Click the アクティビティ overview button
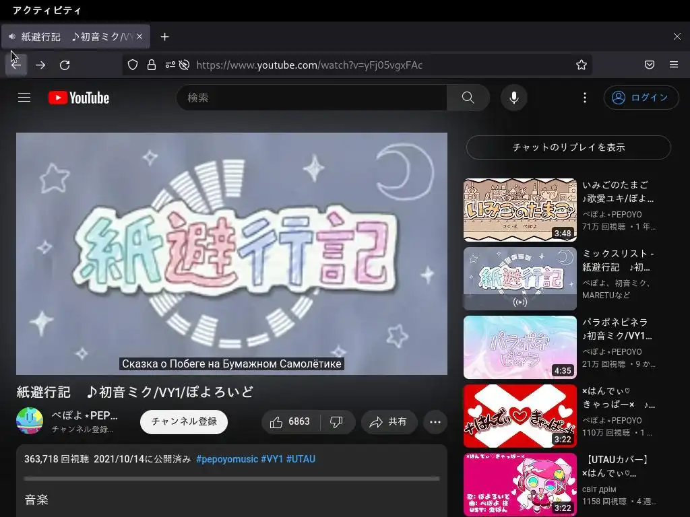Image resolution: width=690 pixels, height=517 pixels. [46, 10]
